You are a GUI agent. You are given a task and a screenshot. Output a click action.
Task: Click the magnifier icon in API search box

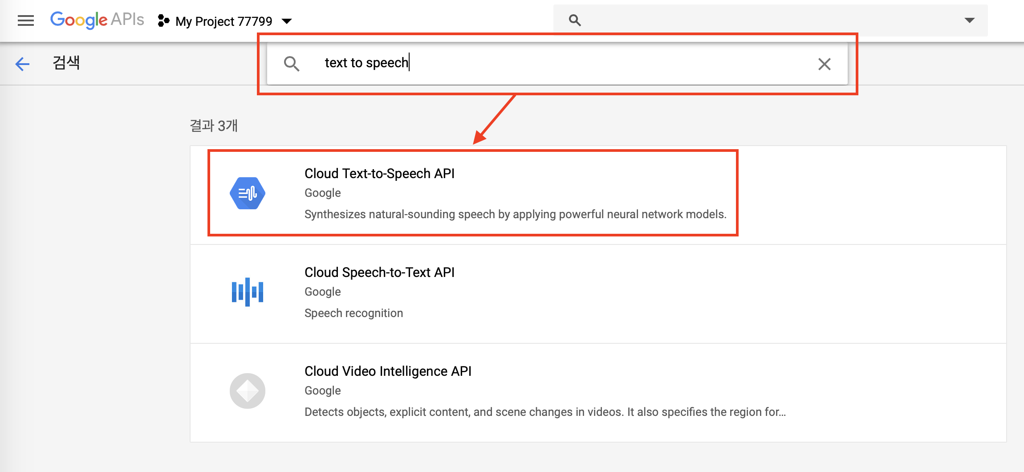pyautogui.click(x=292, y=64)
